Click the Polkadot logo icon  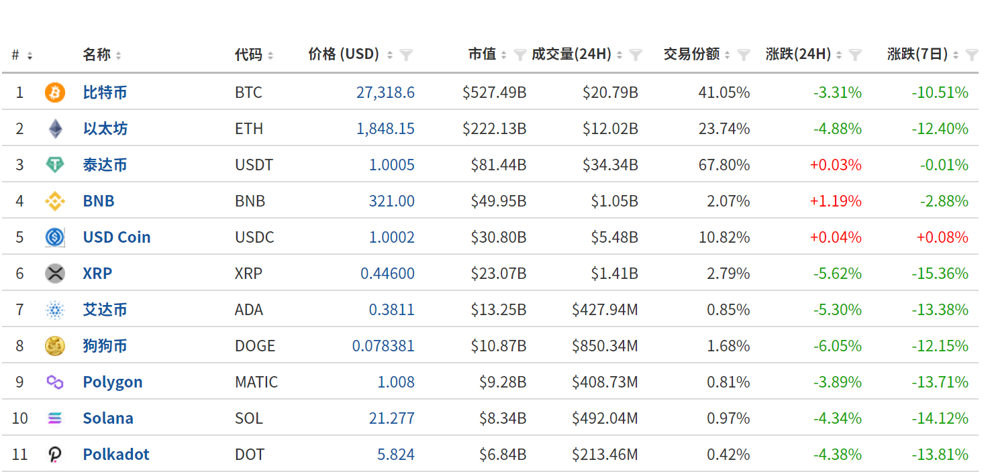click(55, 455)
